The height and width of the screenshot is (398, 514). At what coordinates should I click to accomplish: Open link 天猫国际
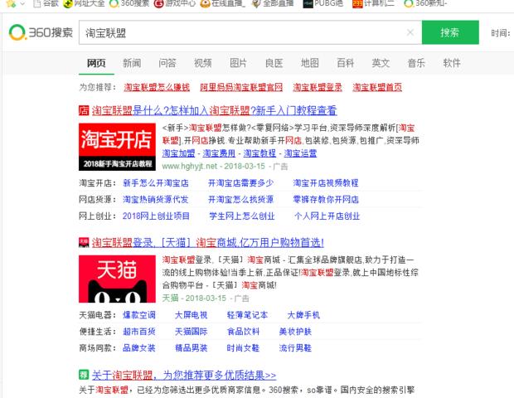pyautogui.click(x=192, y=332)
